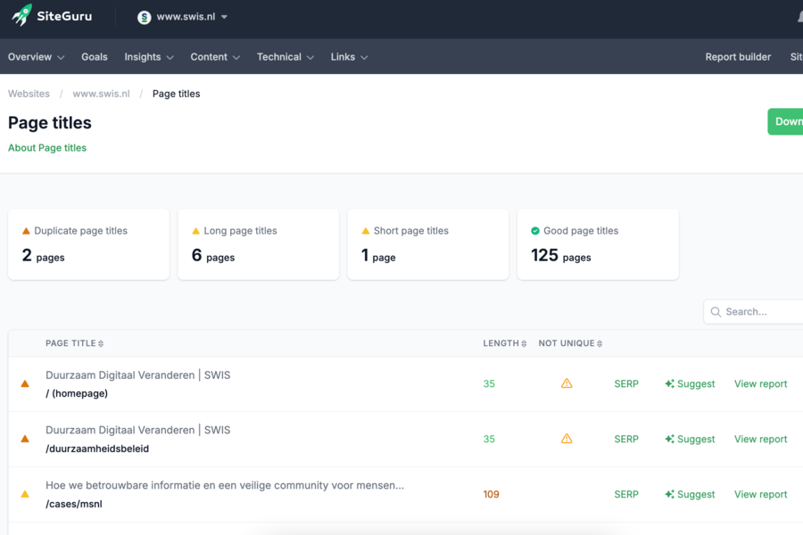803x535 pixels.
Task: Open SERP preview for homepage row
Action: pyautogui.click(x=626, y=383)
